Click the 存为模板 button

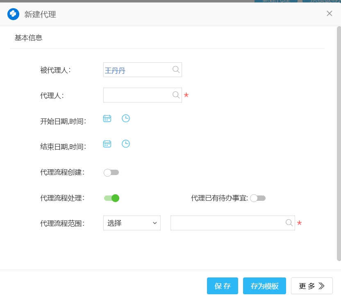[x=264, y=286]
